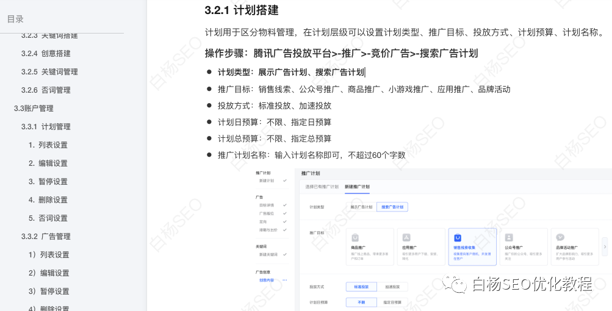Open 3. 暂停设置 under 计划管理
Image resolution: width=612 pixels, height=311 pixels.
tap(48, 182)
